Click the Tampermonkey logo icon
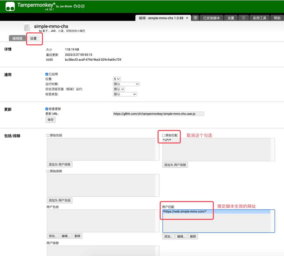Viewport: 284px width, 256px height. (10, 7)
